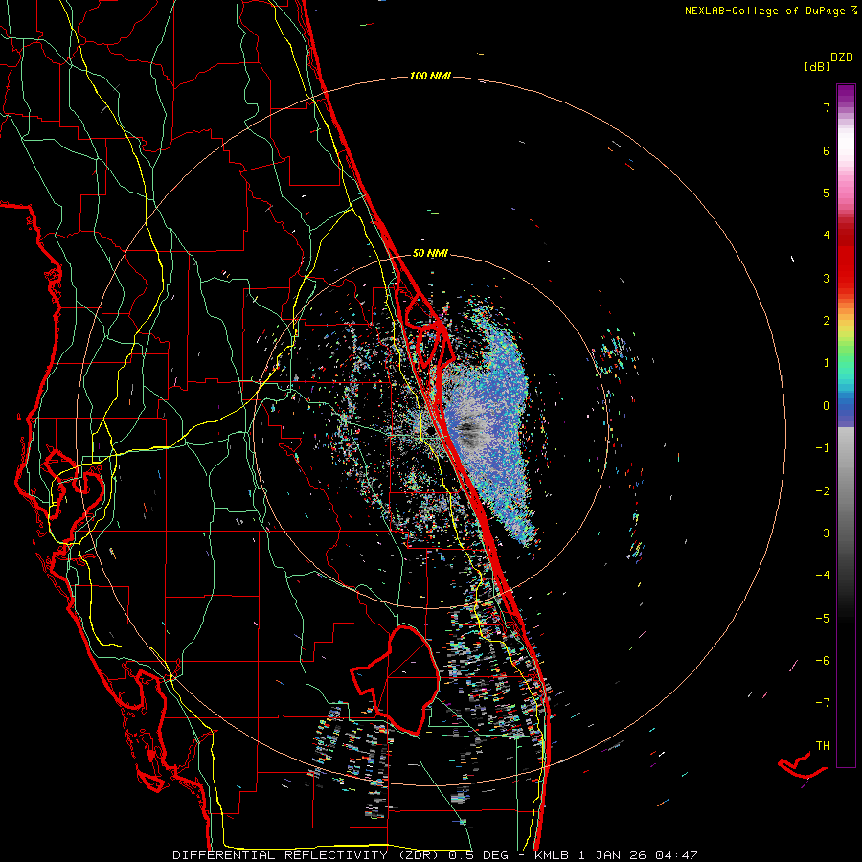862x862 pixels.
Task: Click the TH threshold label on the scale
Action: tap(823, 746)
